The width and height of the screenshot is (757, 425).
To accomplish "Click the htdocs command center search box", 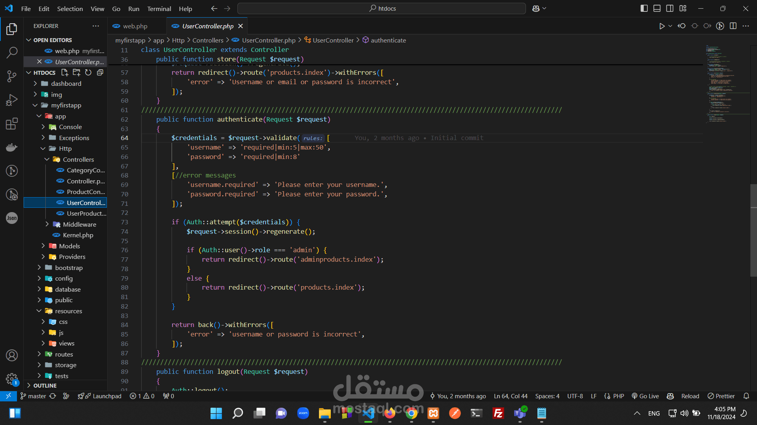I will (381, 8).
